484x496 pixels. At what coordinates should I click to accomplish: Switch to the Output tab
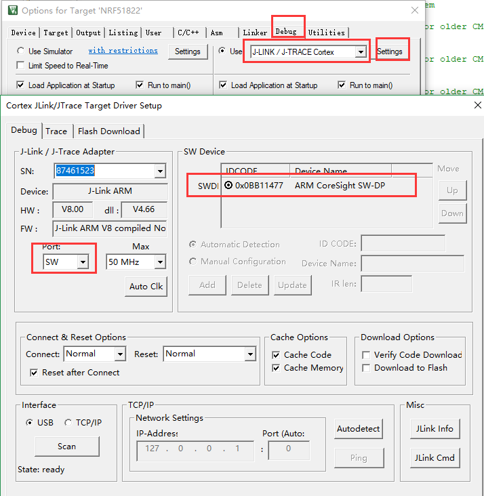pos(88,33)
